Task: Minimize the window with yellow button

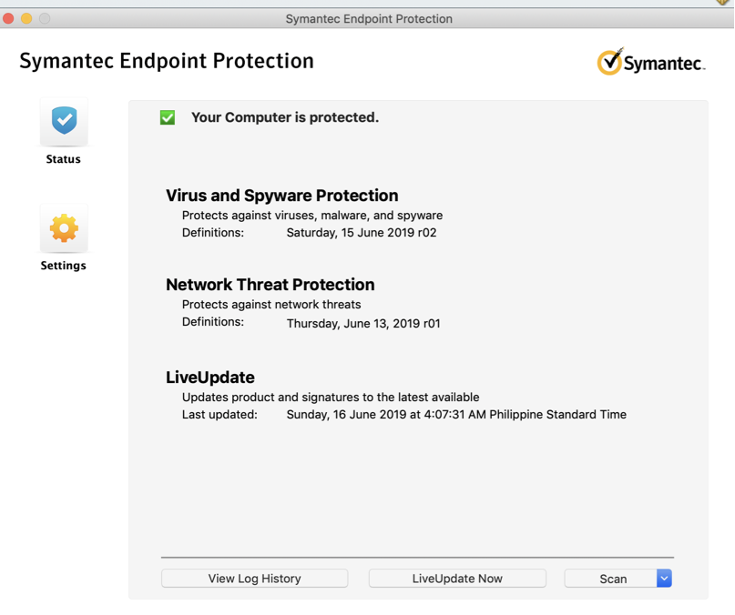Action: (26, 19)
